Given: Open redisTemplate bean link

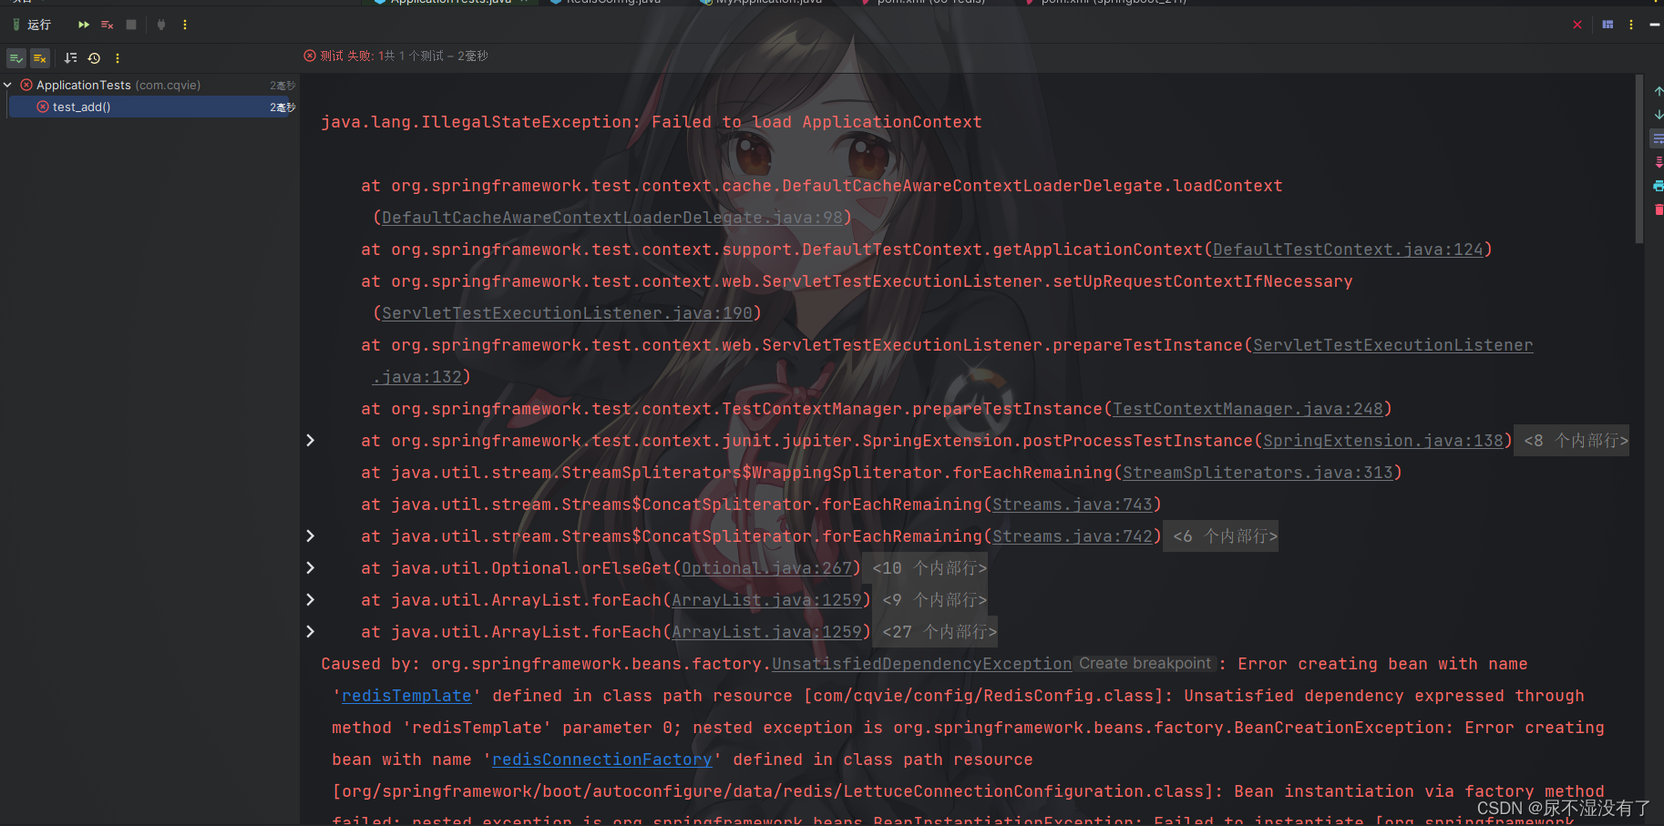Looking at the screenshot, I should coord(406,696).
